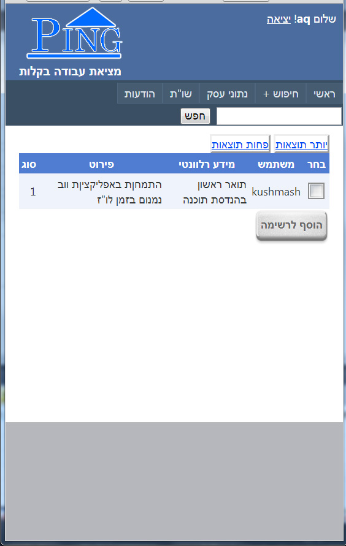Click the kushmash username cell

(x=276, y=192)
